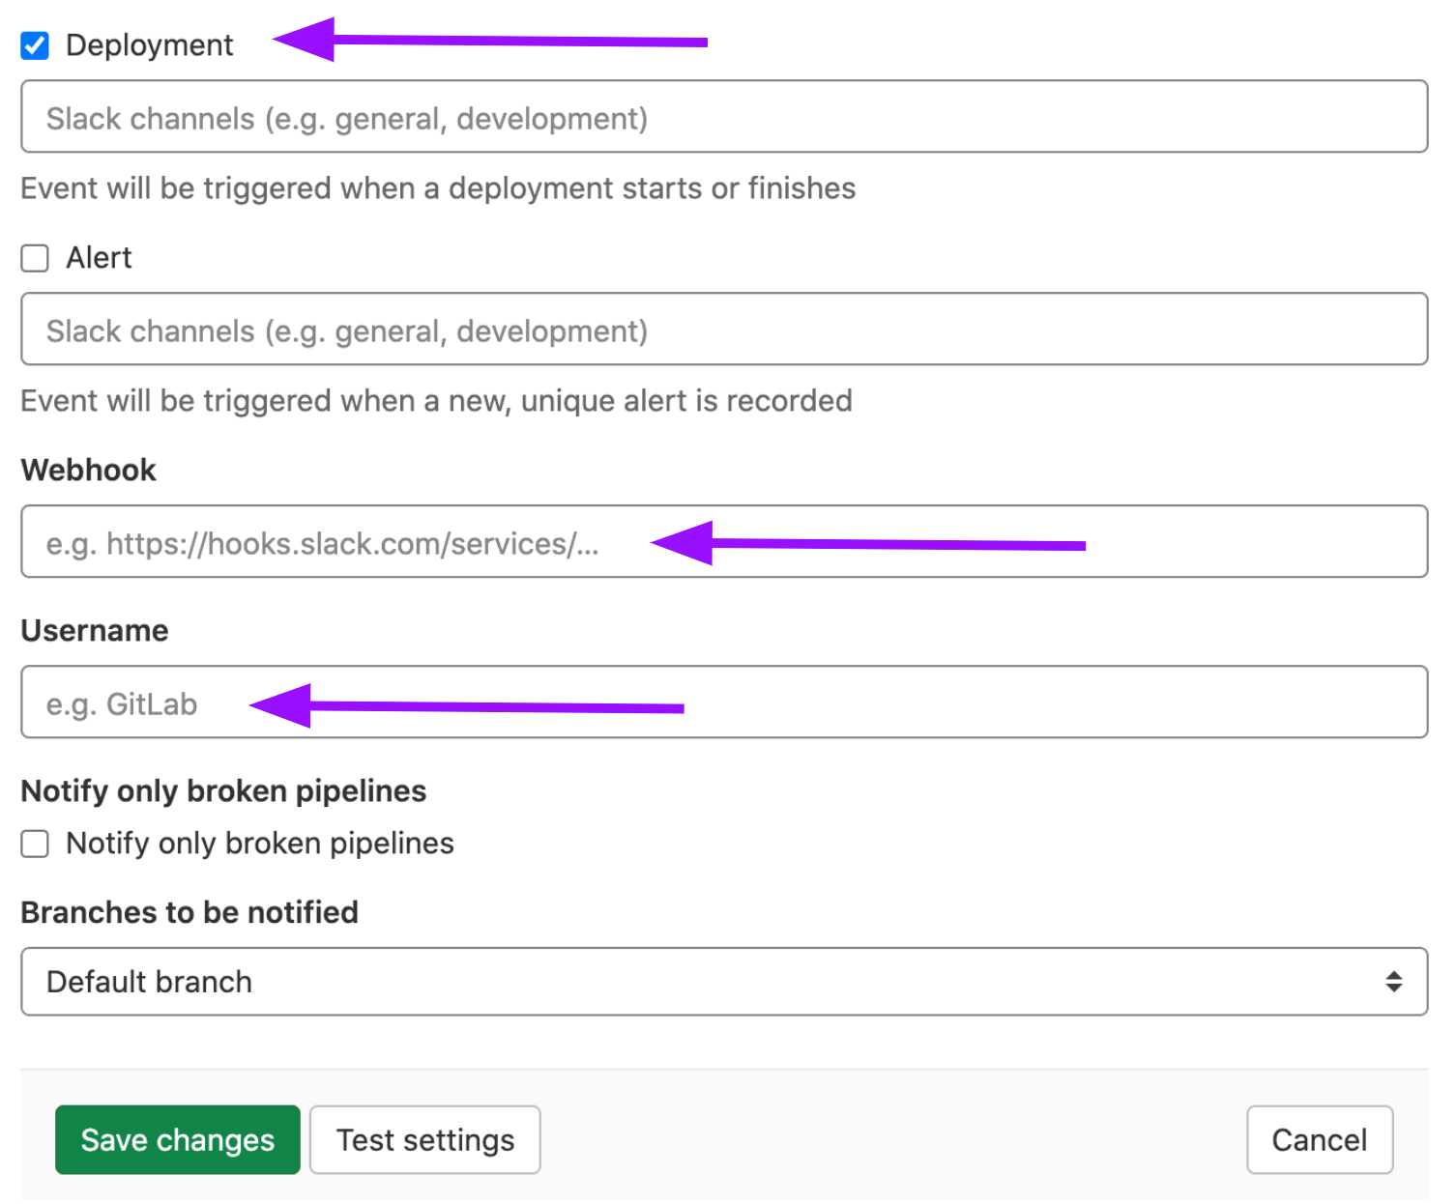Cancel the integration settings form
Screen dimensions: 1456x1204
(1319, 1140)
